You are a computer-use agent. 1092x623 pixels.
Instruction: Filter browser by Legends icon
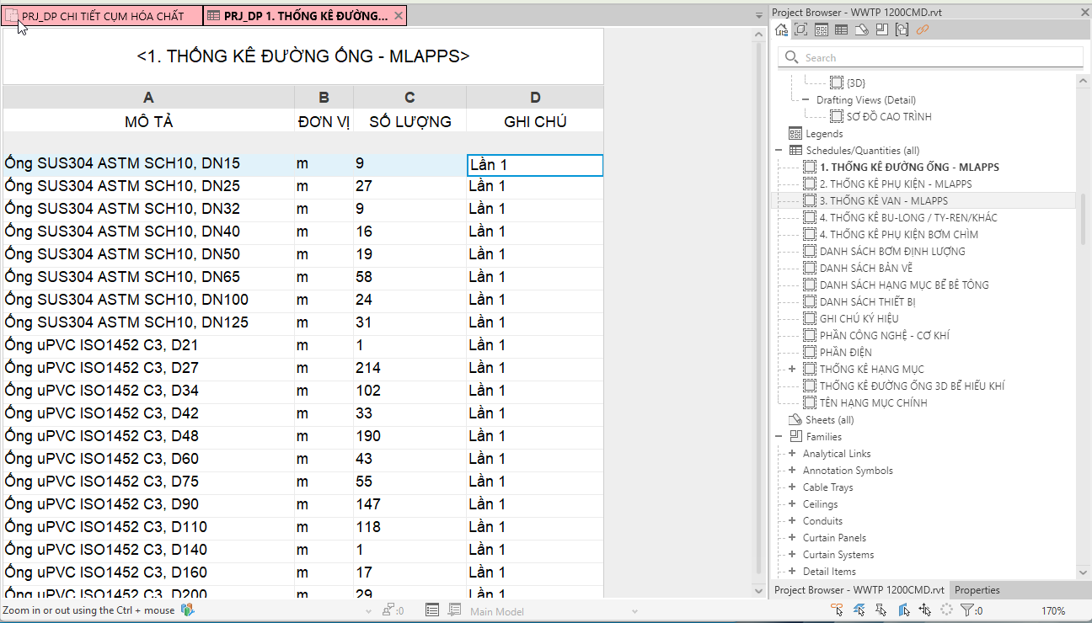tap(821, 30)
